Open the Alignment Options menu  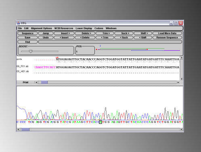[42, 28]
